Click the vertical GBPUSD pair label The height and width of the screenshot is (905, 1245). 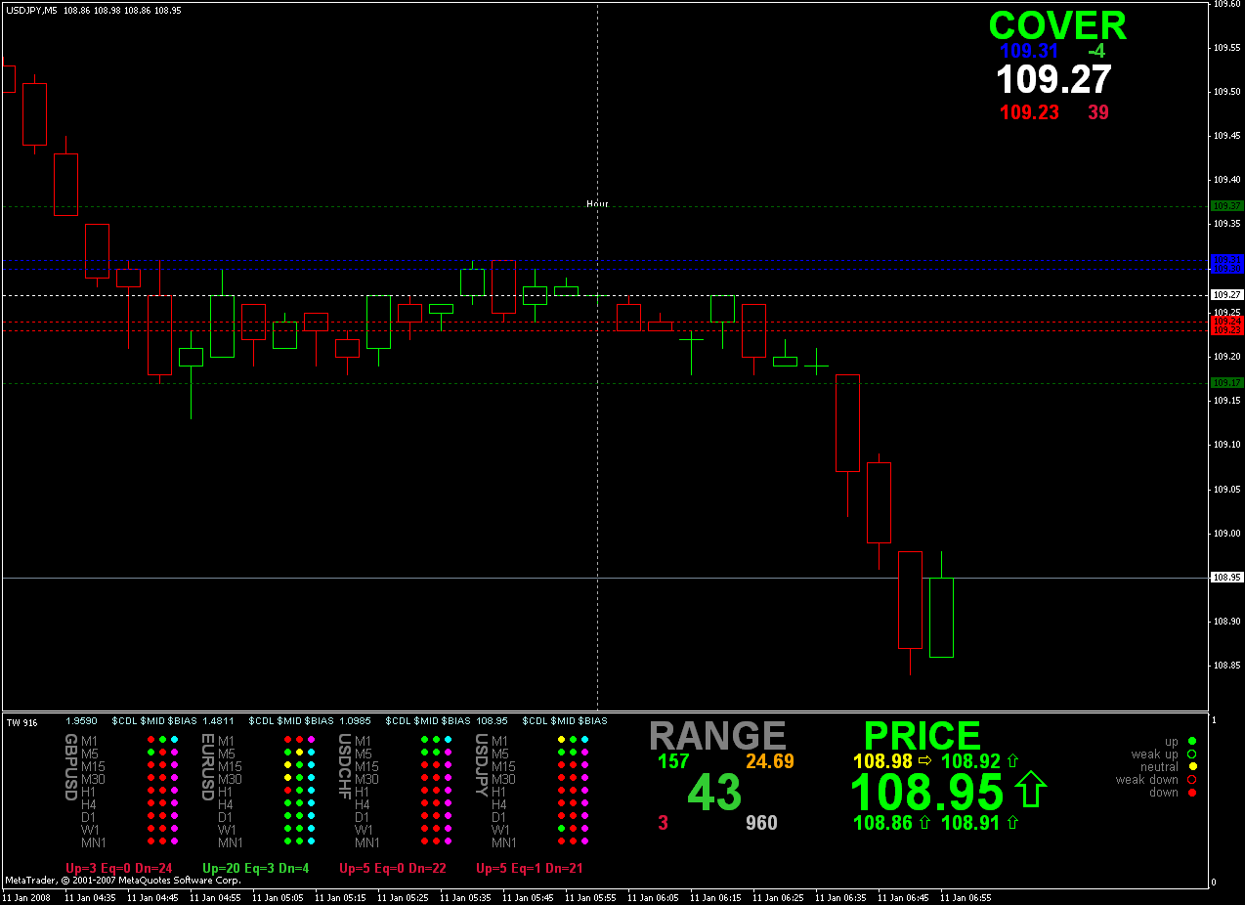pyautogui.click(x=70, y=767)
